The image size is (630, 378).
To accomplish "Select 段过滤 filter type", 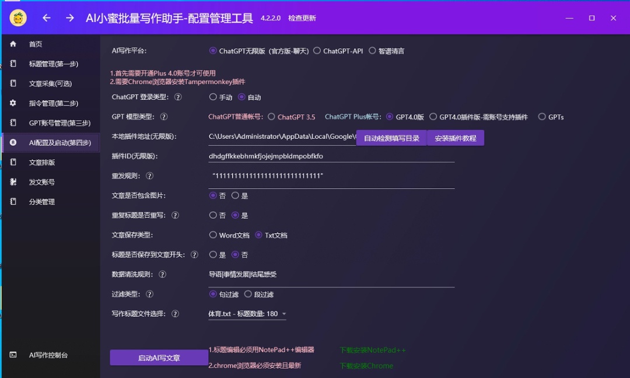I will (259, 295).
